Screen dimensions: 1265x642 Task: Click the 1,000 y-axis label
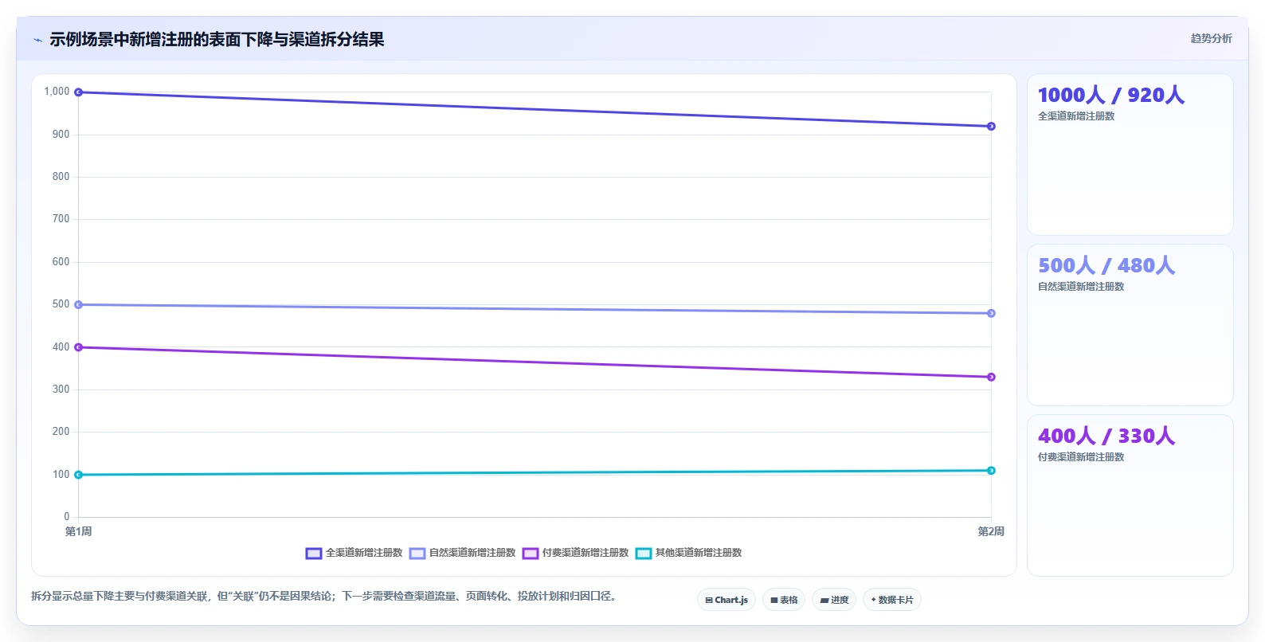coord(57,92)
